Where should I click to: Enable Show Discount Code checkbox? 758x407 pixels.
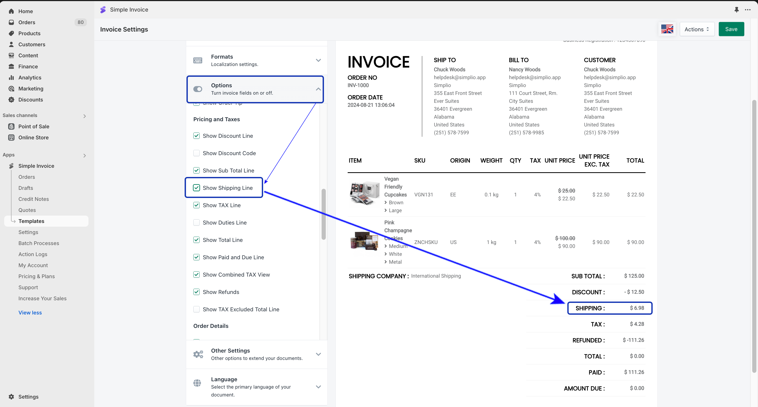coord(196,153)
